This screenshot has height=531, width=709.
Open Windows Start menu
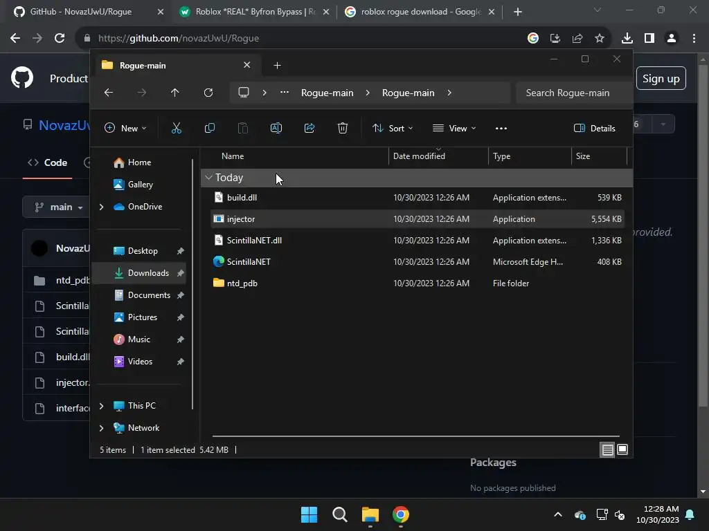pyautogui.click(x=309, y=514)
